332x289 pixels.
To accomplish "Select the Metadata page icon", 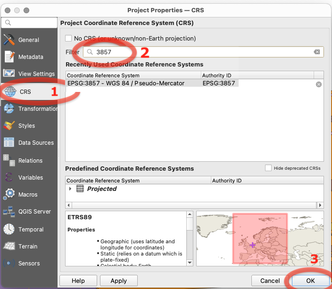I will 9,57.
